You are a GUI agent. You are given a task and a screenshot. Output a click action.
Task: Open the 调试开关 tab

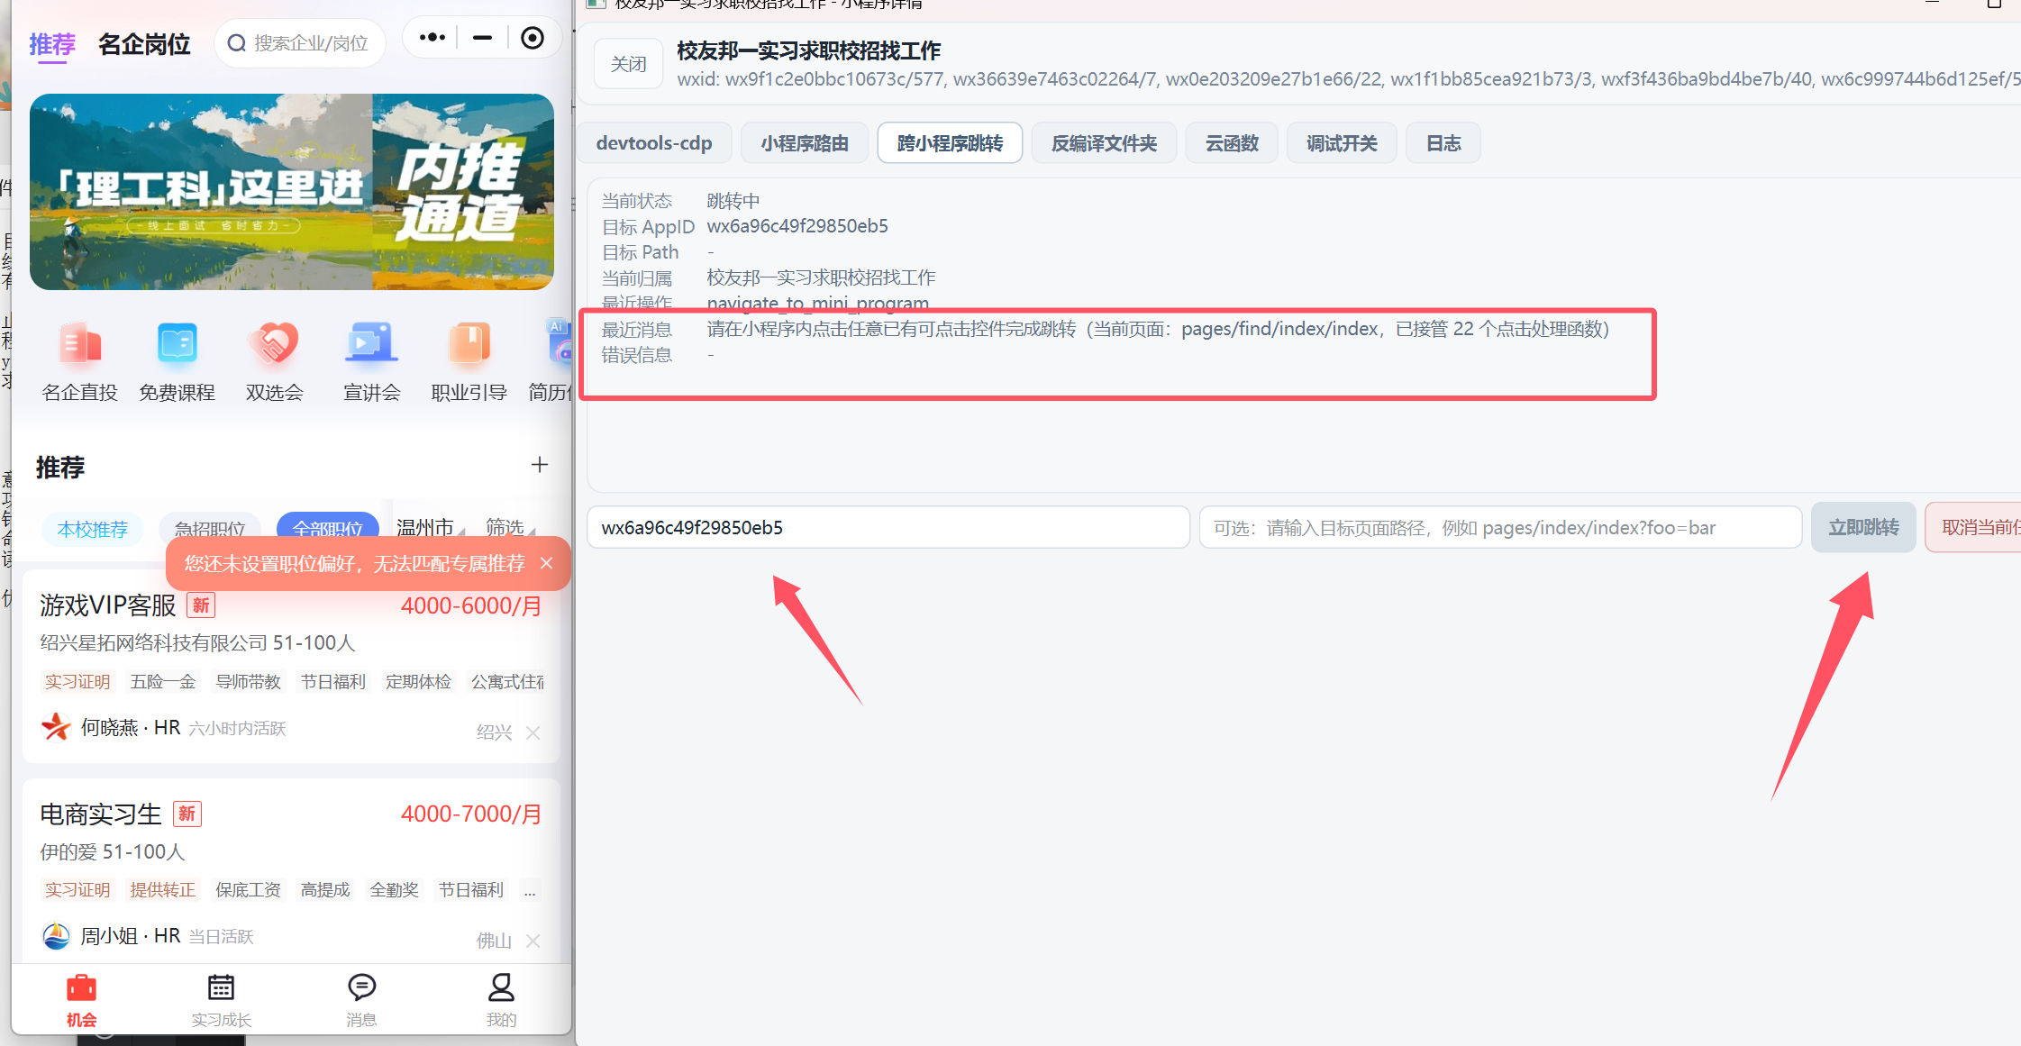[1342, 143]
